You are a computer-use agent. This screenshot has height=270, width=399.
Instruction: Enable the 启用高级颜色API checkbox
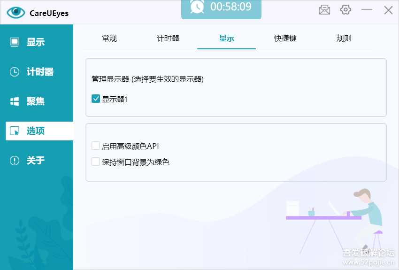(96, 146)
